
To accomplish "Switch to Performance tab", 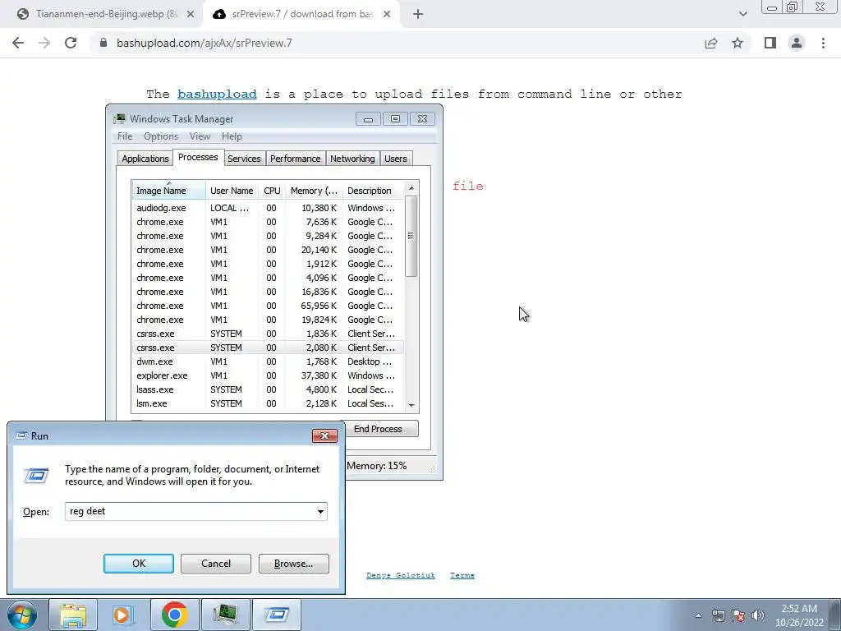I will [x=295, y=159].
